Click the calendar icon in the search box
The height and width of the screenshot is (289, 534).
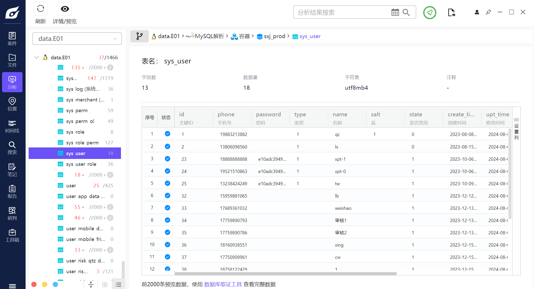pyautogui.click(x=395, y=12)
